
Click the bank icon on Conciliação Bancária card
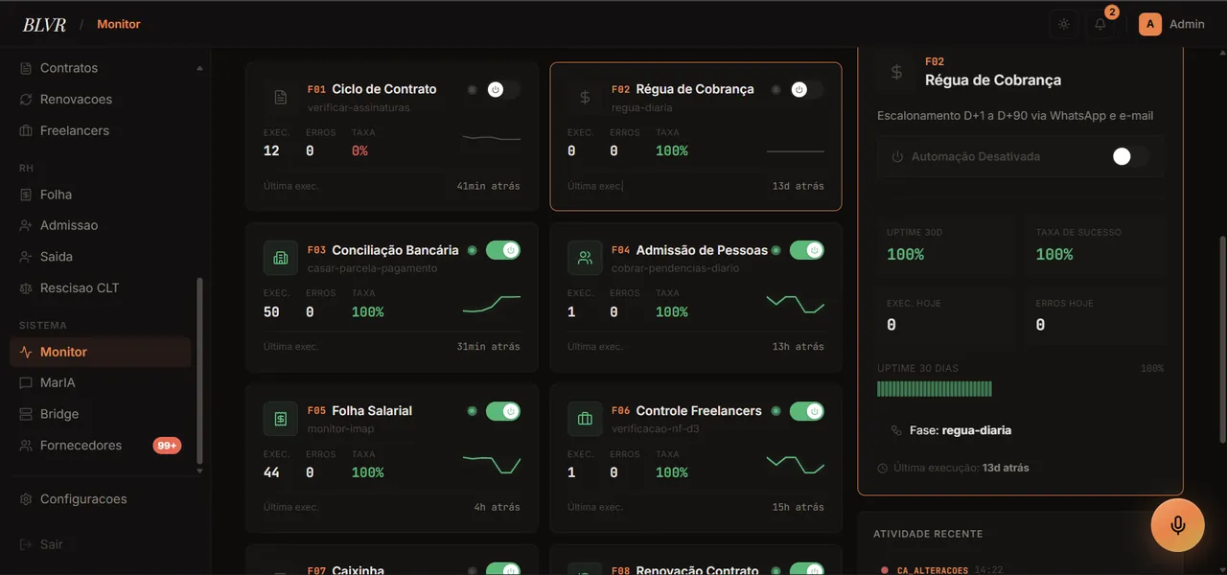(281, 258)
